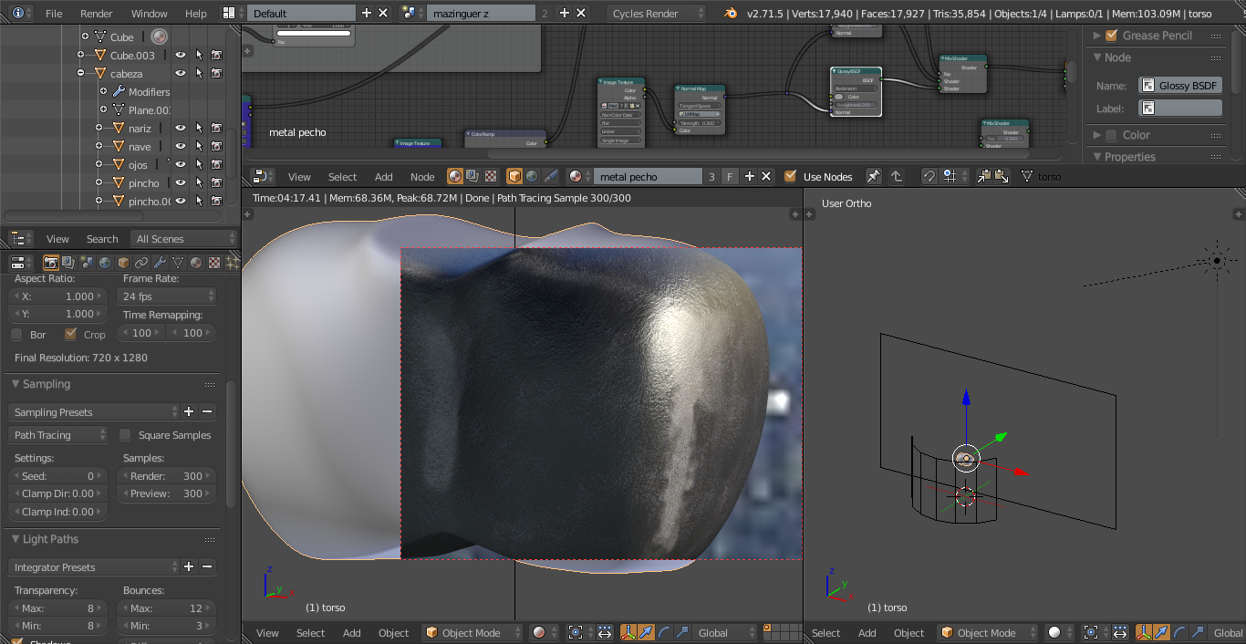Image resolution: width=1246 pixels, height=644 pixels.
Task: Open the All Scenes outliner display dropdown
Action: click(x=184, y=239)
